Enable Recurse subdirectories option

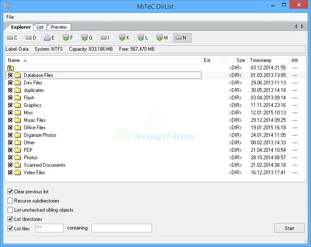coord(10,201)
